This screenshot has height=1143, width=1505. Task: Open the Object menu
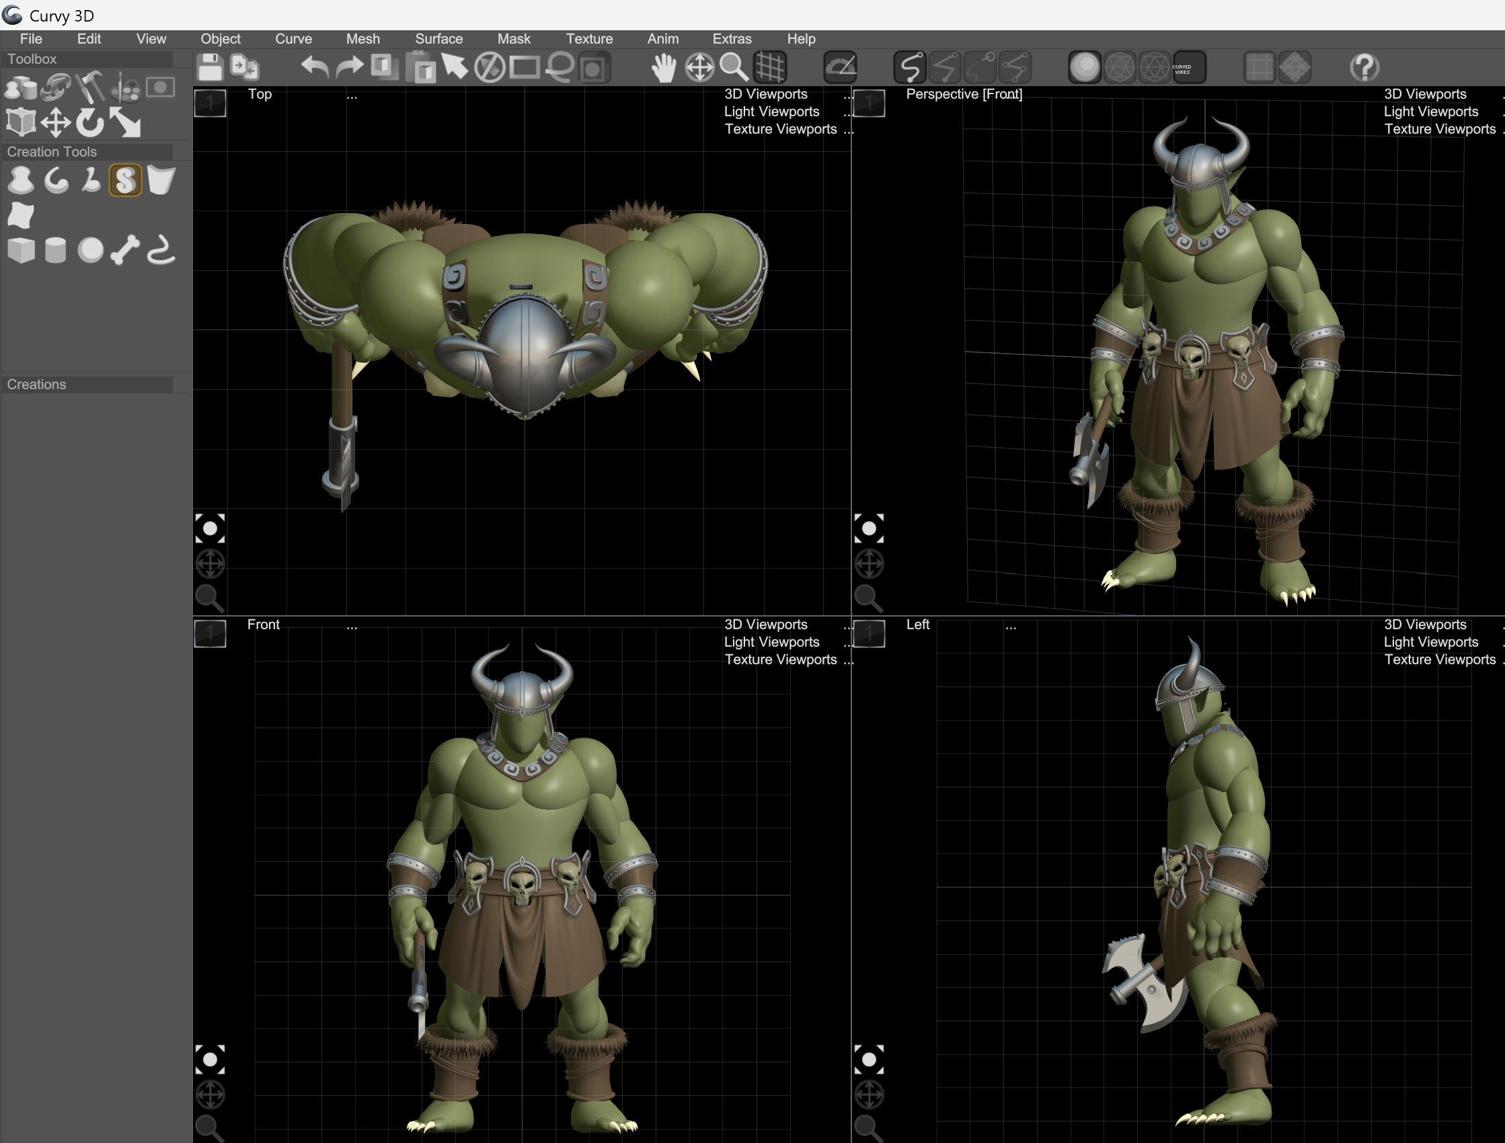coord(221,39)
